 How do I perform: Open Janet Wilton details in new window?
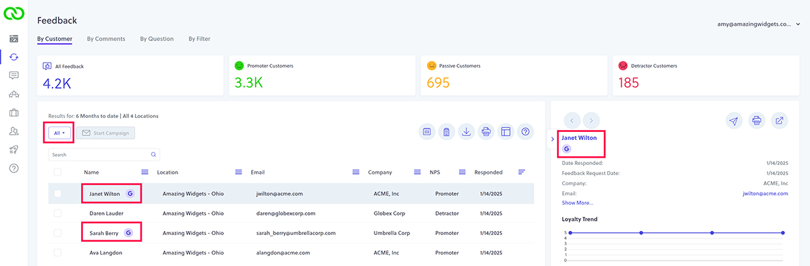pyautogui.click(x=780, y=121)
